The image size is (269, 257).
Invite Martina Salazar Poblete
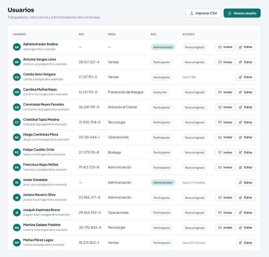click(225, 228)
